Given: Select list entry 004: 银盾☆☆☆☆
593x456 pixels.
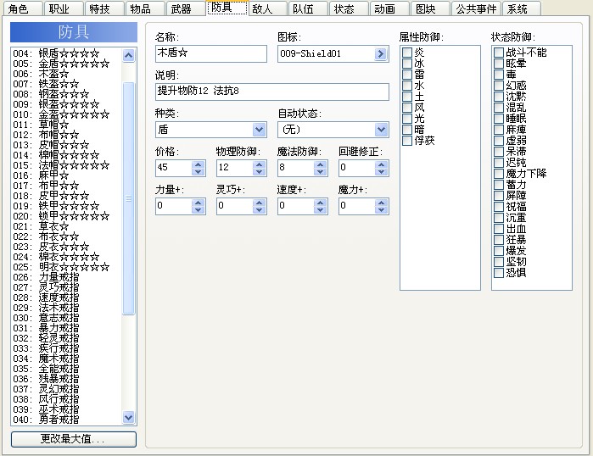Looking at the screenshot, I should 66,53.
